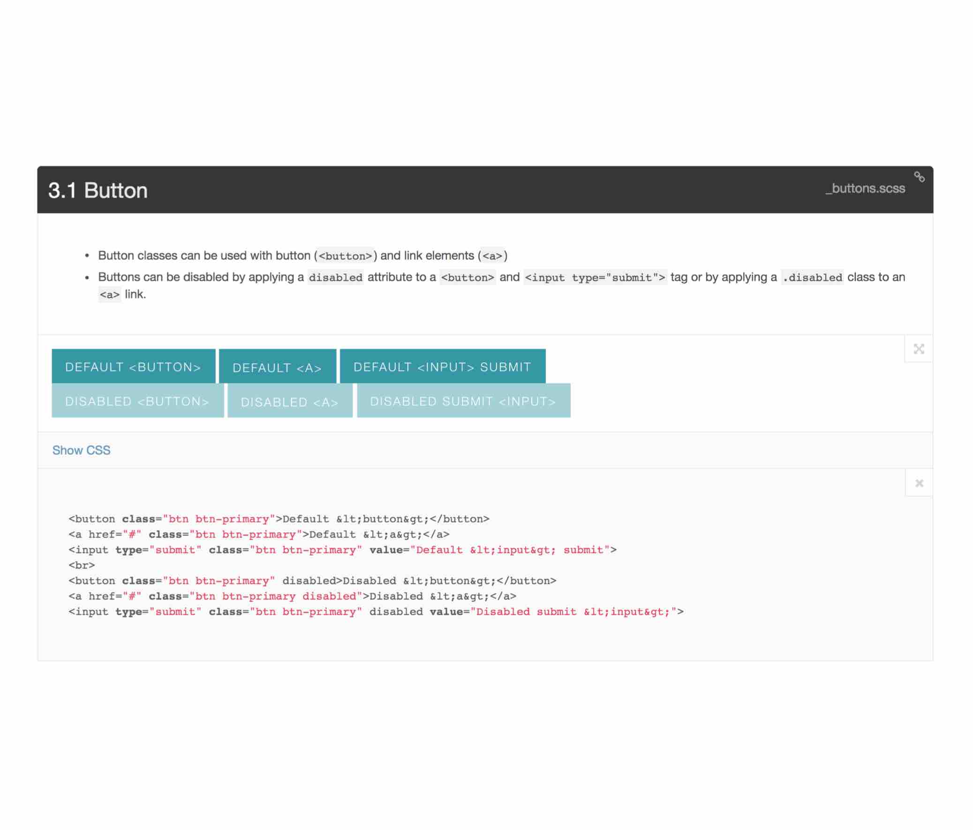Click the 'disabled' attribute inline code
973x830 pixels.
tap(335, 277)
